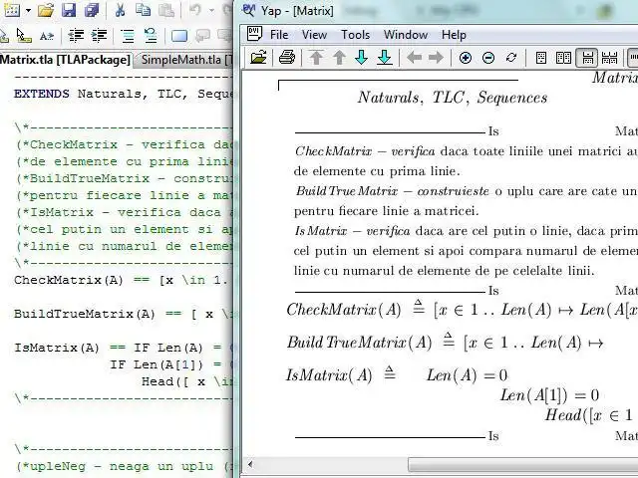This screenshot has width=638, height=478.
Task: Open file with the editor folder icon
Action: tap(46, 10)
